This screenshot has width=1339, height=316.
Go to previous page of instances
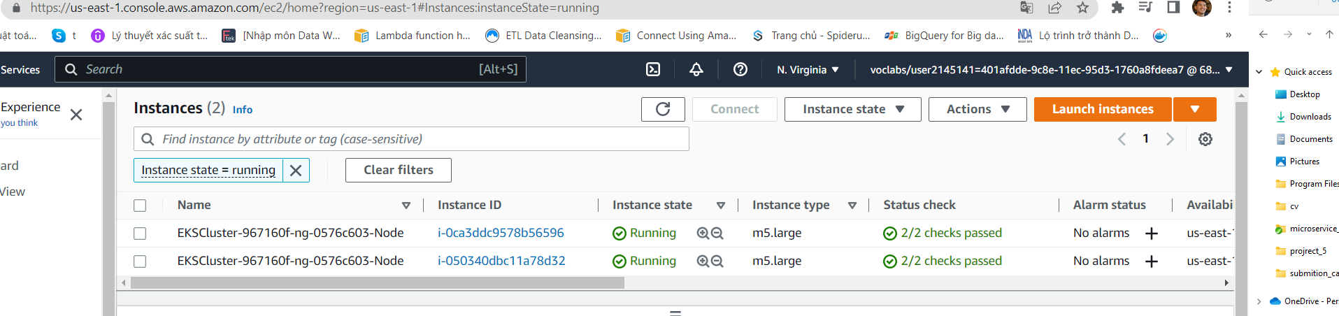[1122, 139]
